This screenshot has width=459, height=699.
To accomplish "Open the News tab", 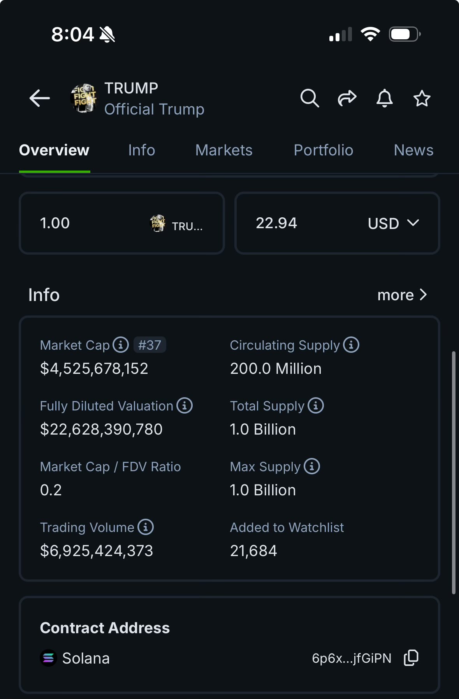I will pos(413,150).
